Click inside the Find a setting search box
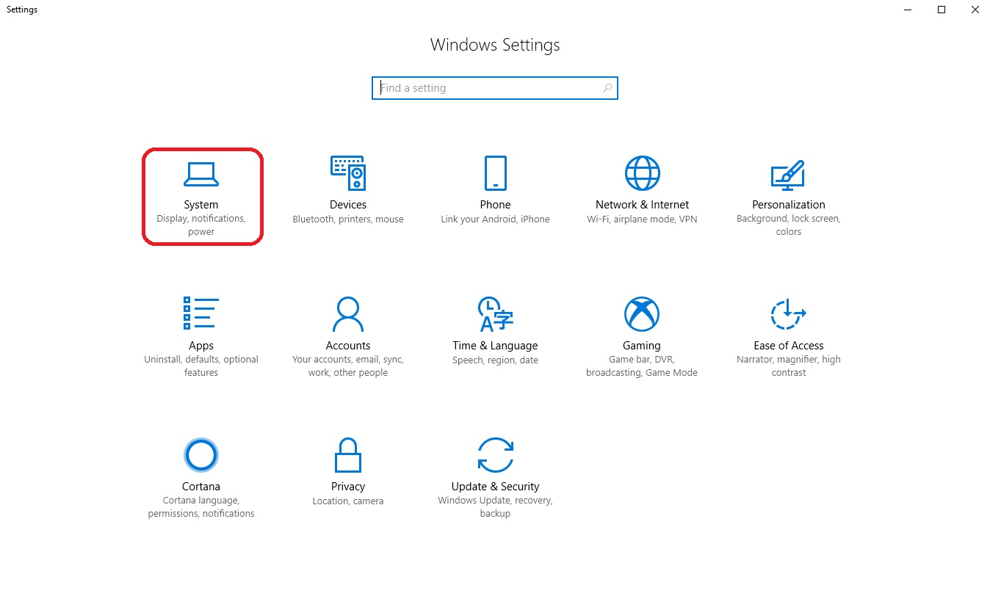Screen dimensions: 990x596 [485, 87]
